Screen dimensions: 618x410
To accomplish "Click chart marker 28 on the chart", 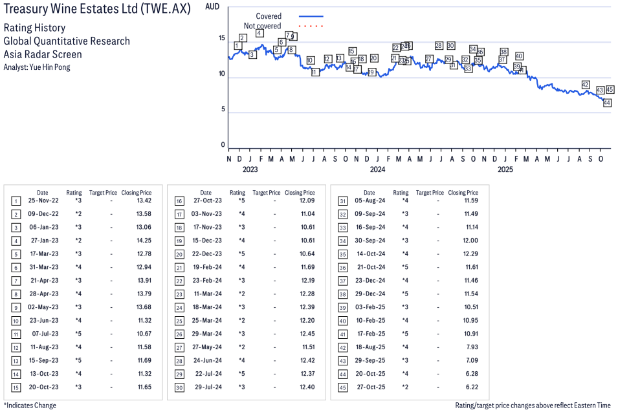I will [x=439, y=46].
